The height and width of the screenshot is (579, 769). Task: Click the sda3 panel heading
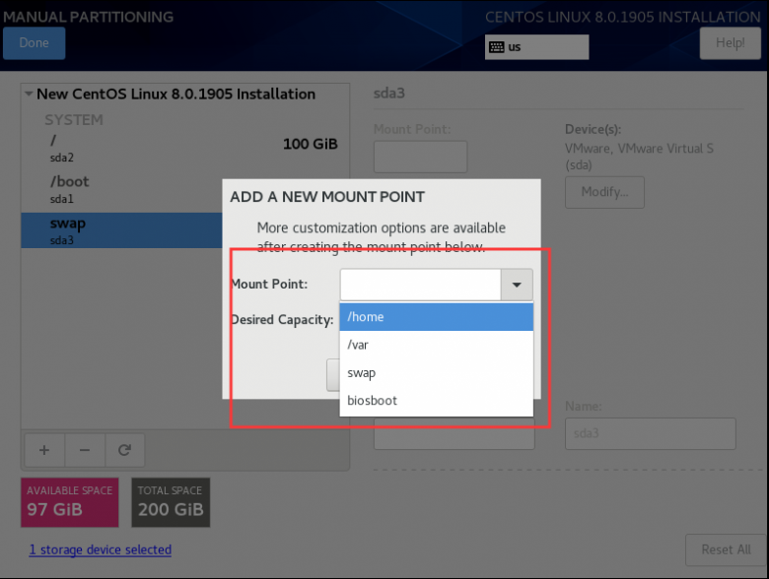click(388, 94)
